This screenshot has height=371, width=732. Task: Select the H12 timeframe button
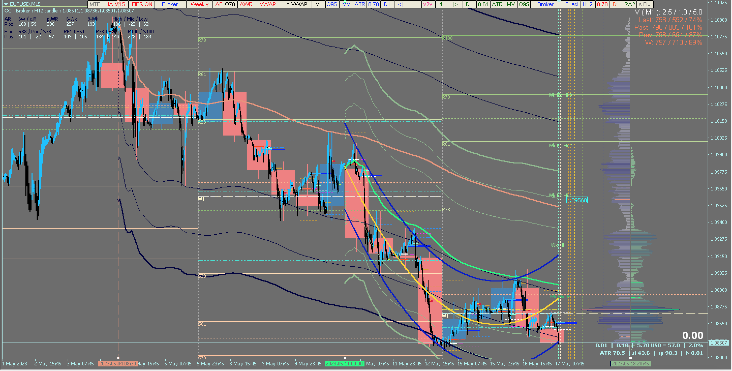tap(587, 4)
